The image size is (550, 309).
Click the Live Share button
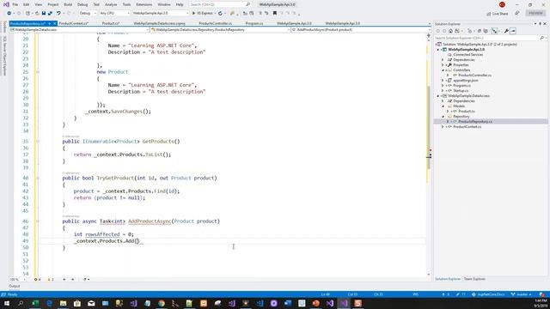click(498, 14)
